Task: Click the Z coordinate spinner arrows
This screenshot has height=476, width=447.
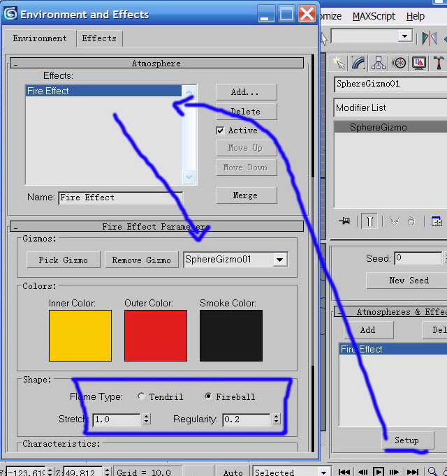Action: pyautogui.click(x=107, y=472)
